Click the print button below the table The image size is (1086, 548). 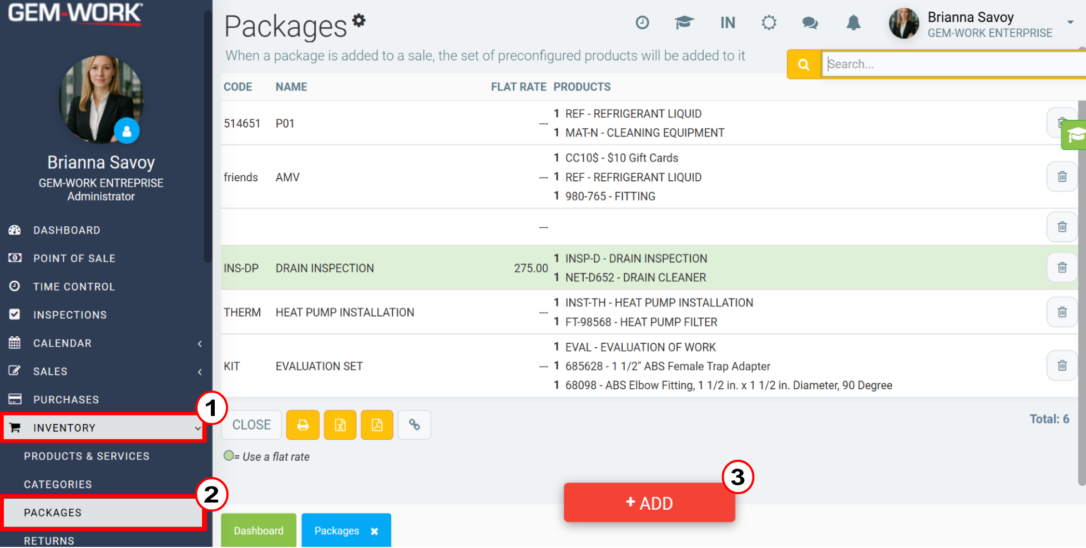click(303, 425)
